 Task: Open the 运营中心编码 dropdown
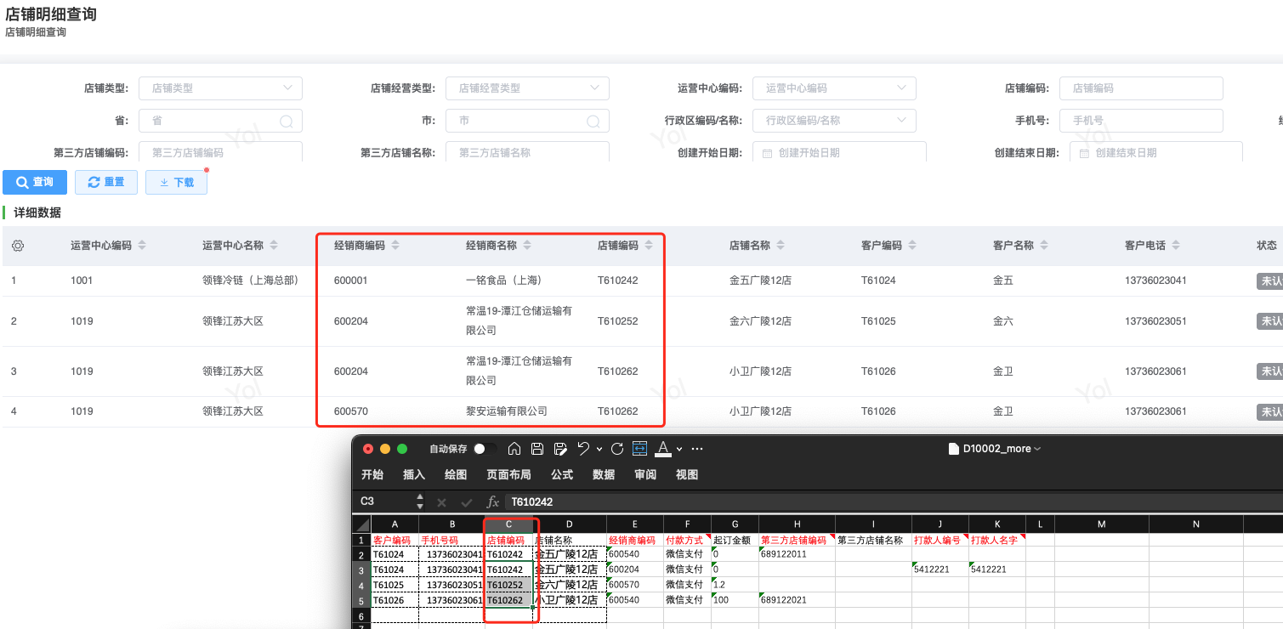pos(834,88)
